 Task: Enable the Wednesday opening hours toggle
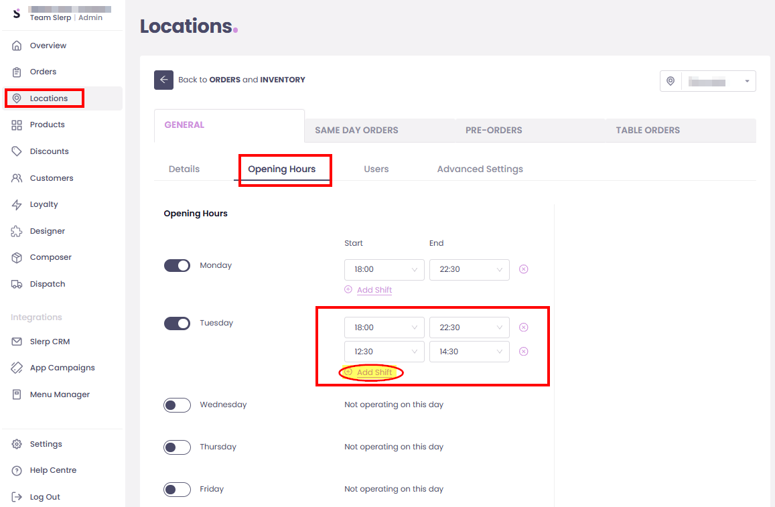(x=178, y=405)
